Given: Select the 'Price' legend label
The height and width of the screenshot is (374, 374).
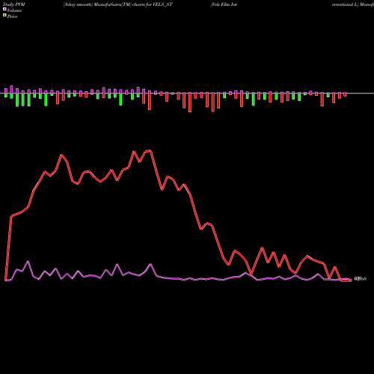Looking at the screenshot, I should point(12,16).
